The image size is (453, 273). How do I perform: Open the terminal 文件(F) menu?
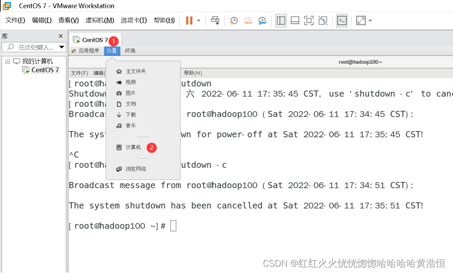tap(80, 73)
